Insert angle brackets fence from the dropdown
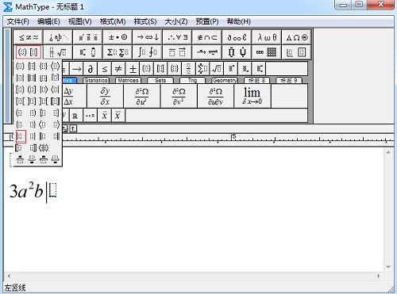Image resolution: width=397 pixels, height=294 pixels. (x=55, y=66)
